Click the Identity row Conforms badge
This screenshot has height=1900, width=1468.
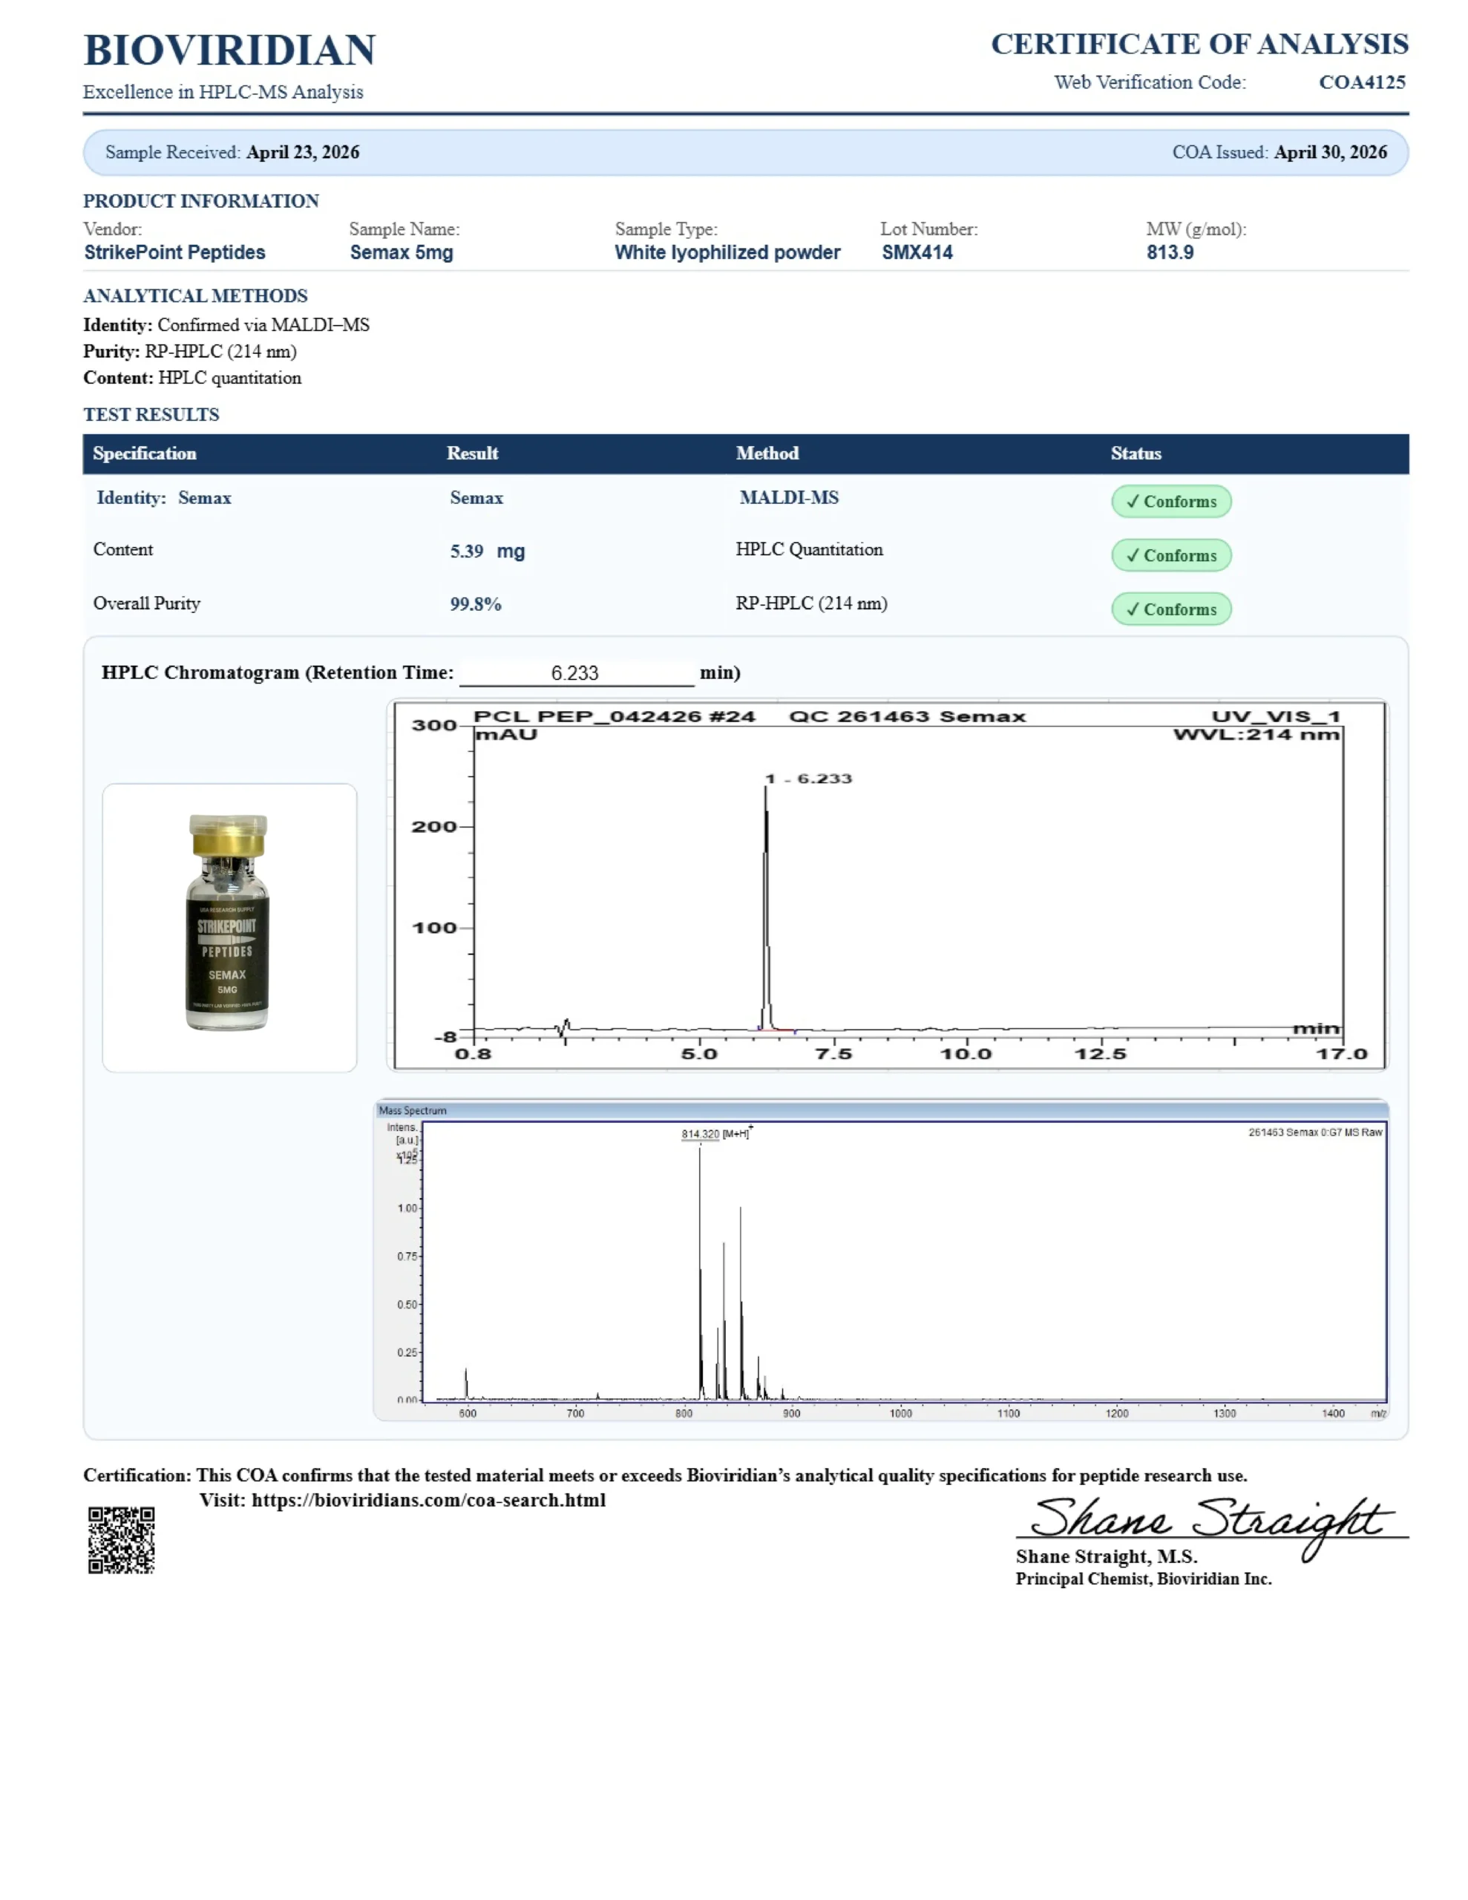(x=1170, y=501)
